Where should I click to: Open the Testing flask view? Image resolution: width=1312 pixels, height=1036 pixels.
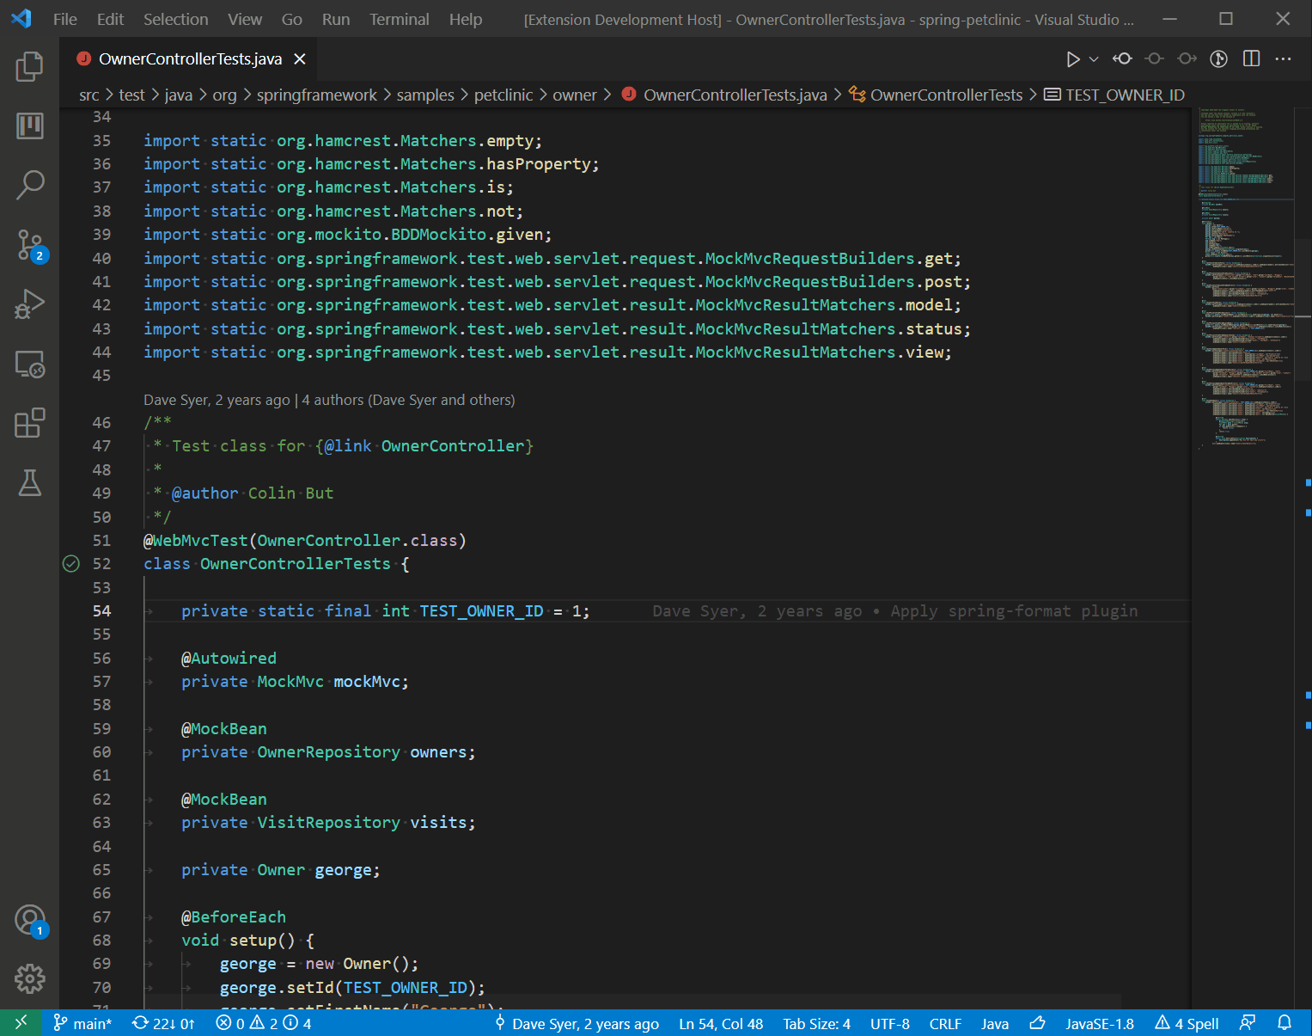point(30,482)
